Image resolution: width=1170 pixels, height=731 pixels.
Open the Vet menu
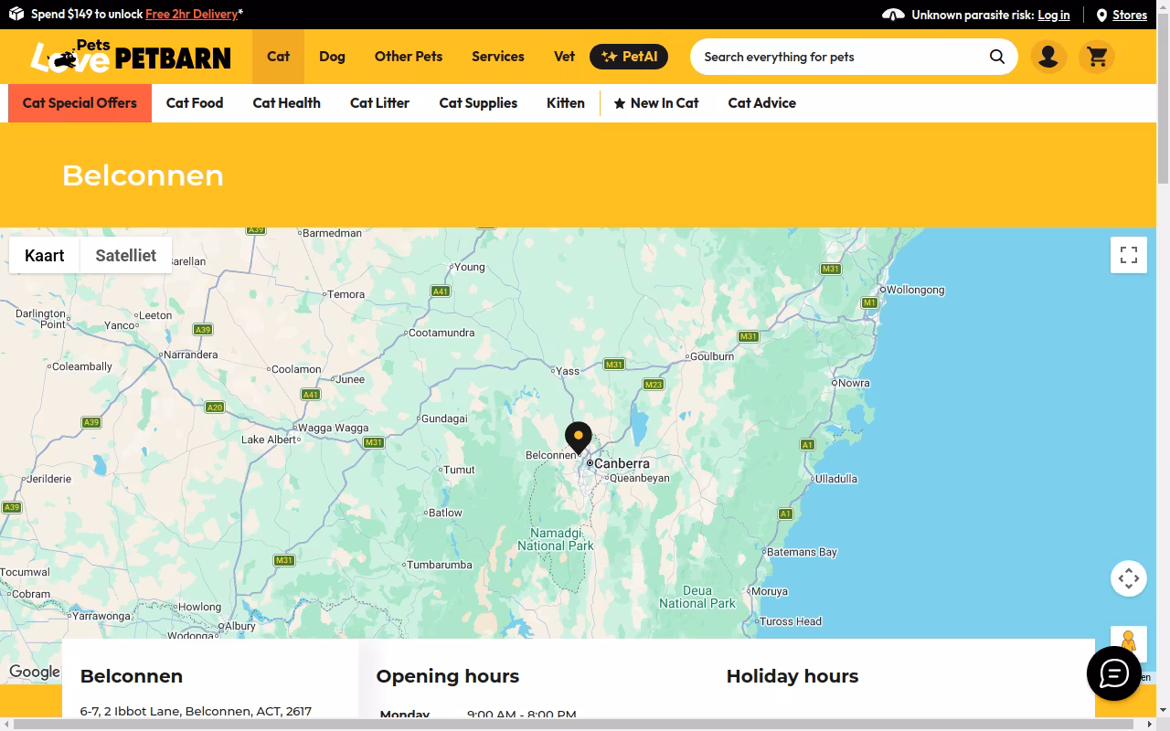(565, 57)
